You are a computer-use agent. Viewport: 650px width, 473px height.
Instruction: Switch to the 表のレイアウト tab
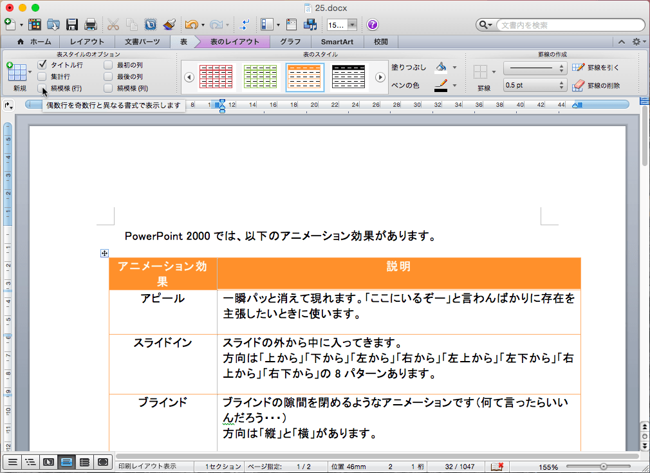click(x=234, y=42)
